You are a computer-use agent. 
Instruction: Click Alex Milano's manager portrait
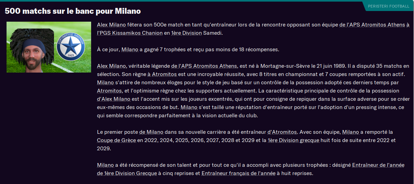pyautogui.click(x=32, y=47)
